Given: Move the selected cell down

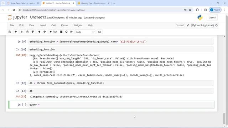Looking at the screenshot, I should pos(45,32).
